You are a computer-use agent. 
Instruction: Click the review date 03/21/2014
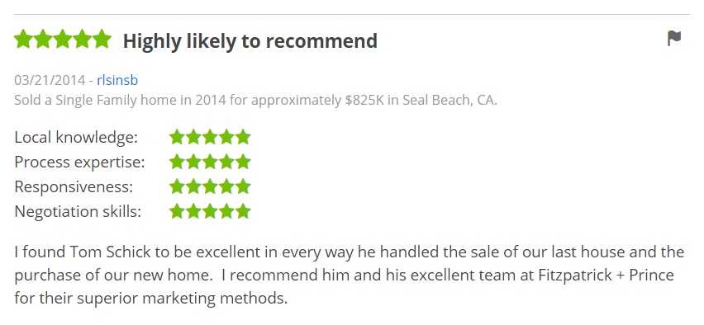tap(50, 80)
